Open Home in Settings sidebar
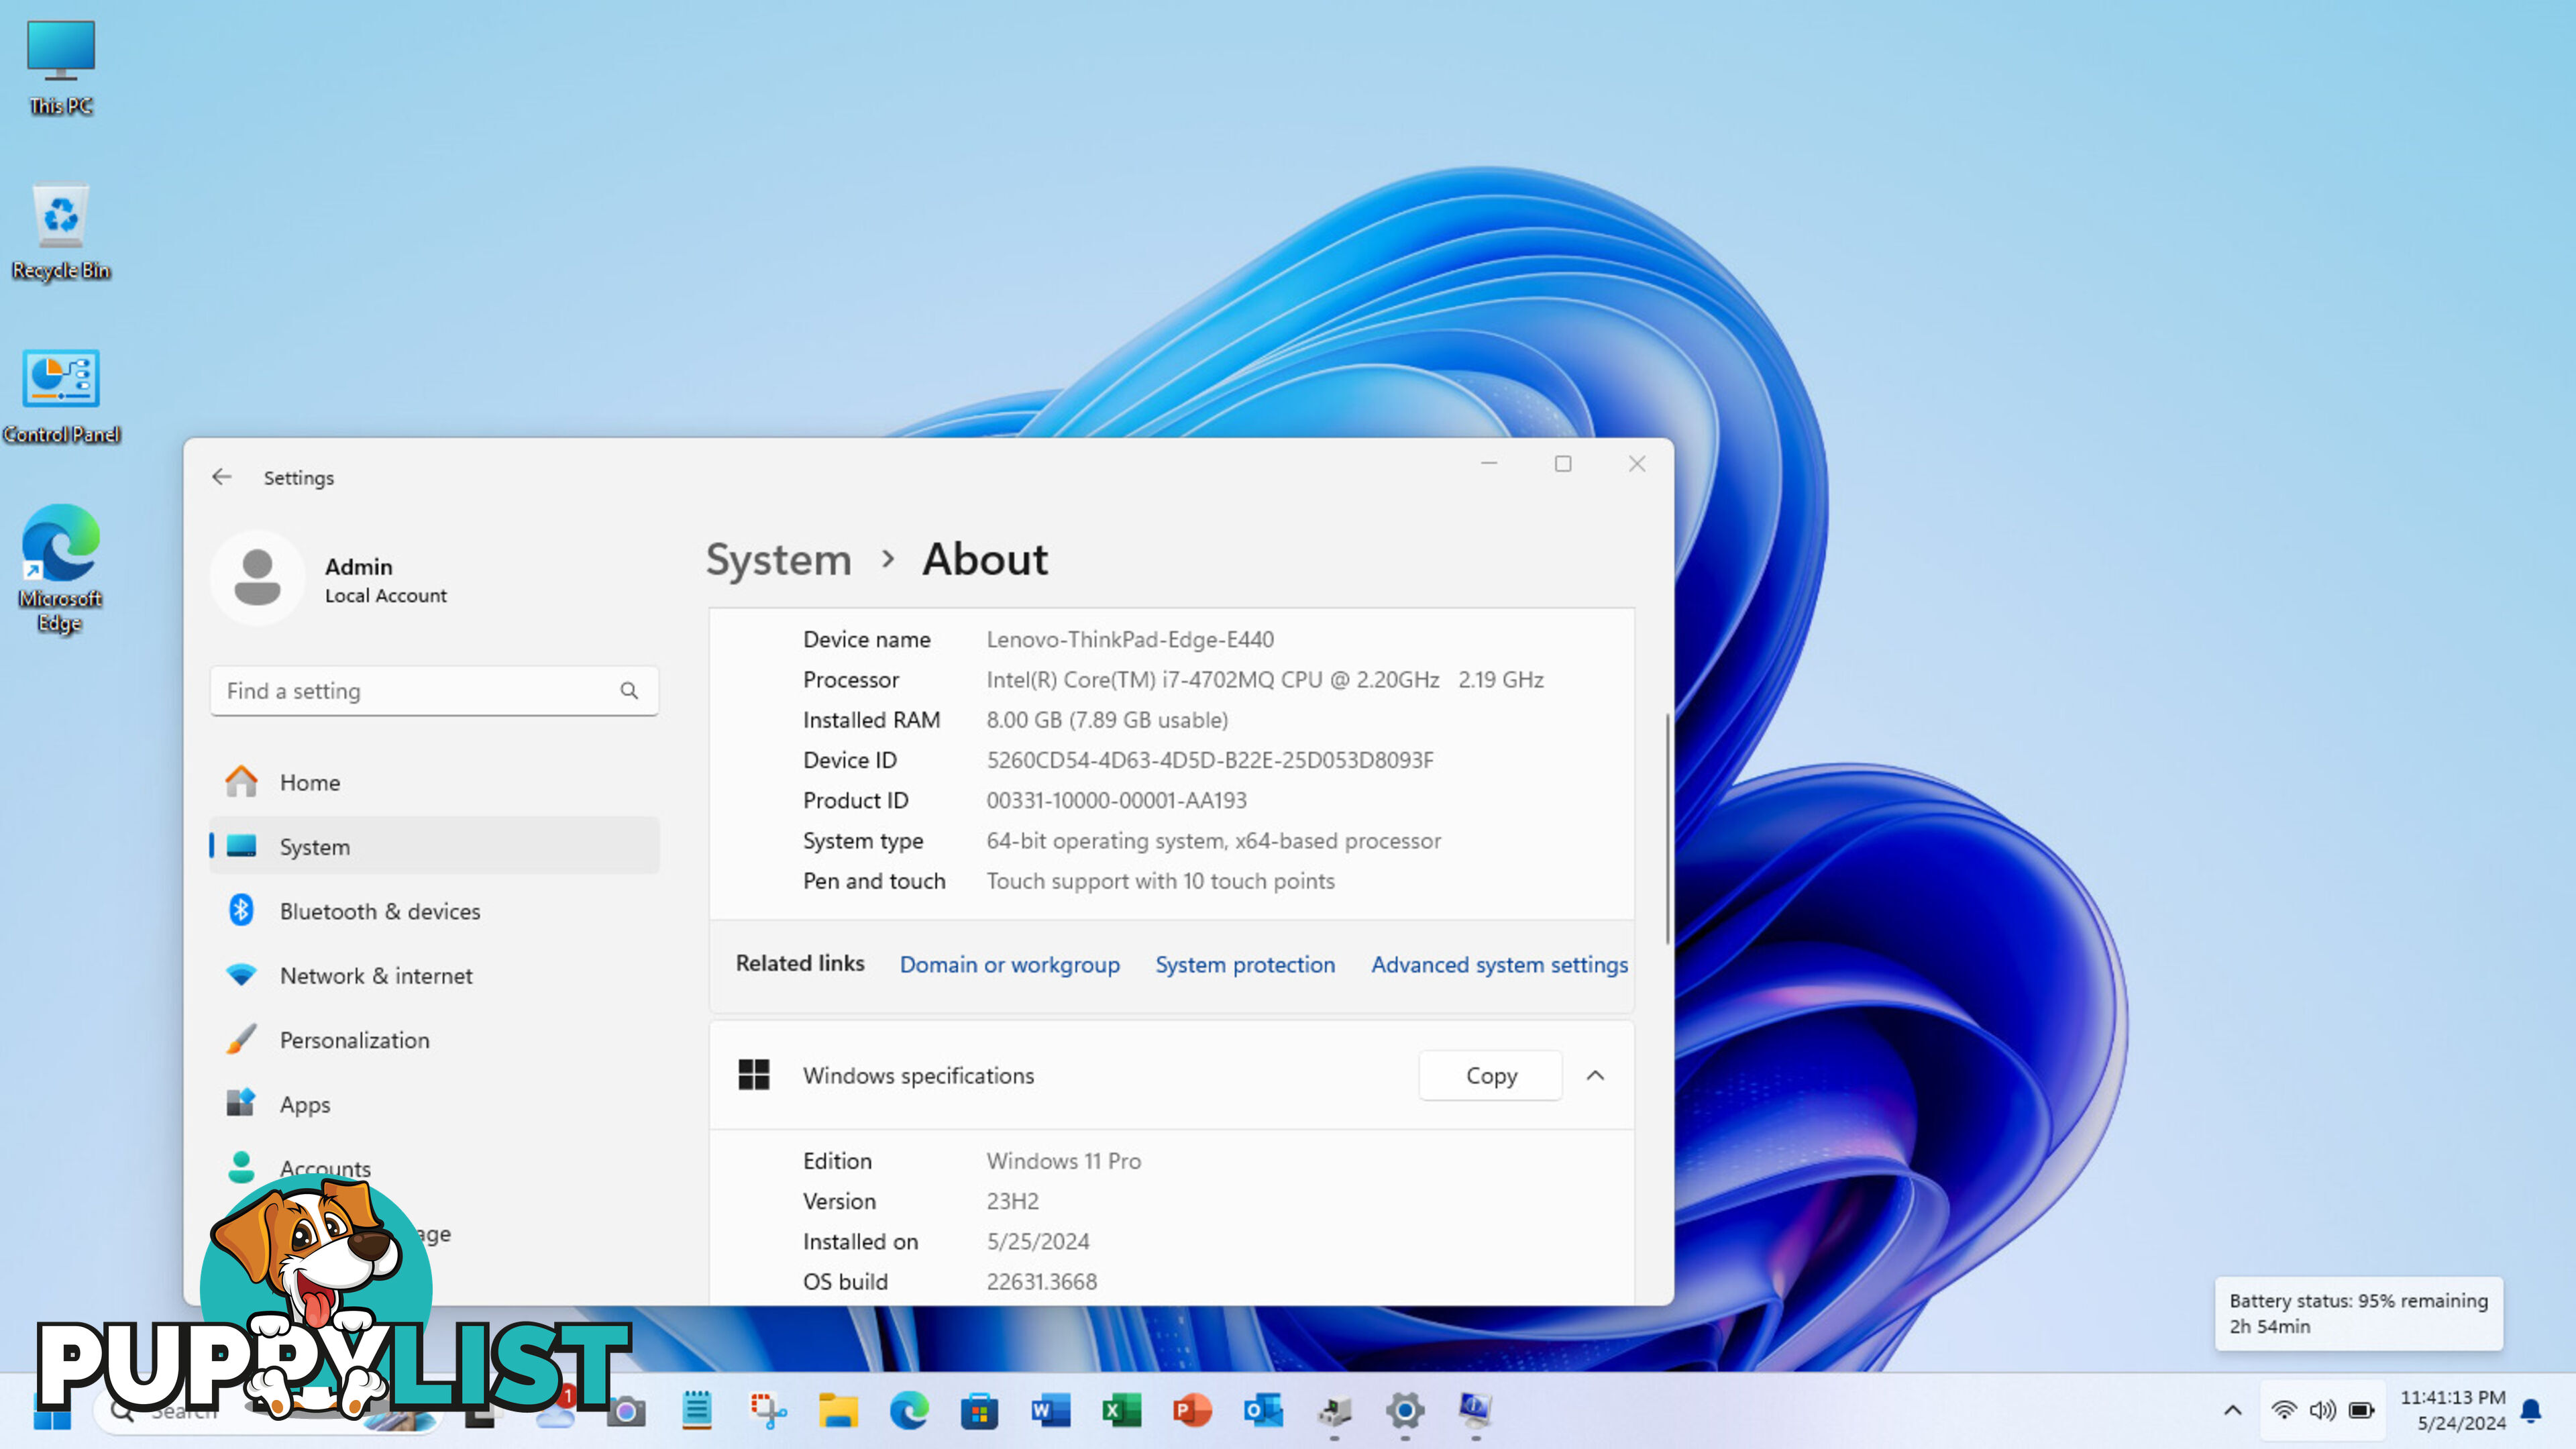 click(434, 782)
